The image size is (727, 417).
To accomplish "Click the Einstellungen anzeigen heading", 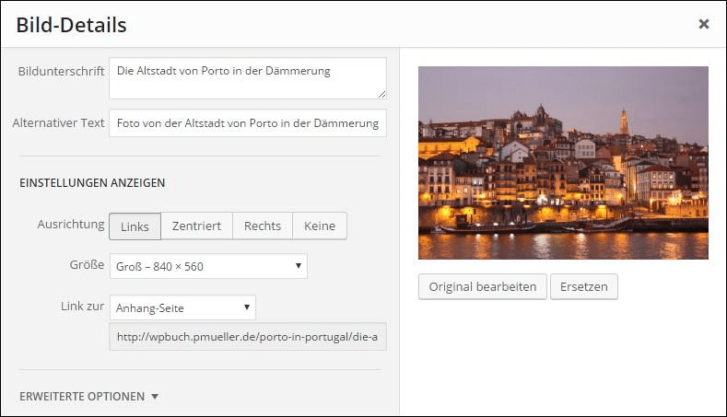I will click(x=92, y=183).
